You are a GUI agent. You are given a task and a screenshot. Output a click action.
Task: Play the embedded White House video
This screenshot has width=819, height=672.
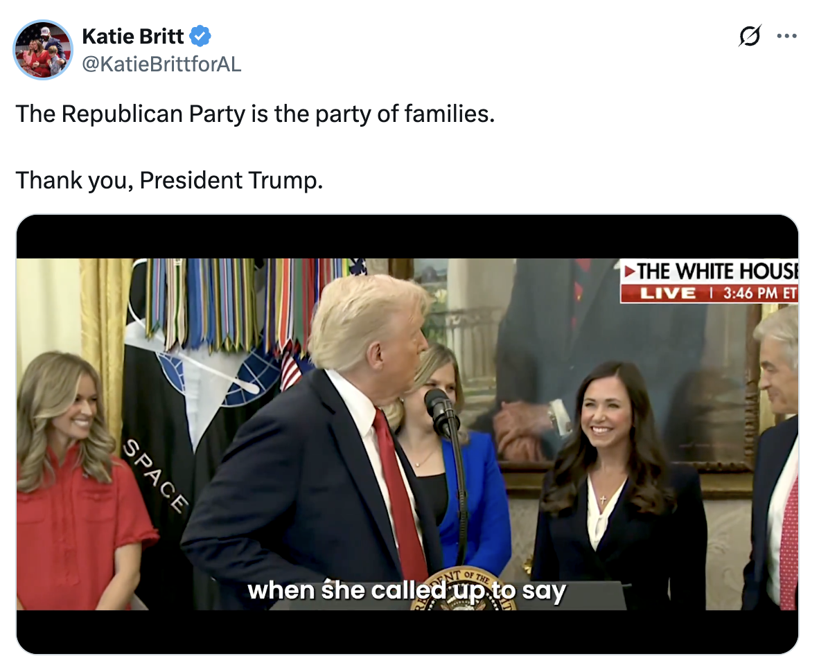pos(407,434)
